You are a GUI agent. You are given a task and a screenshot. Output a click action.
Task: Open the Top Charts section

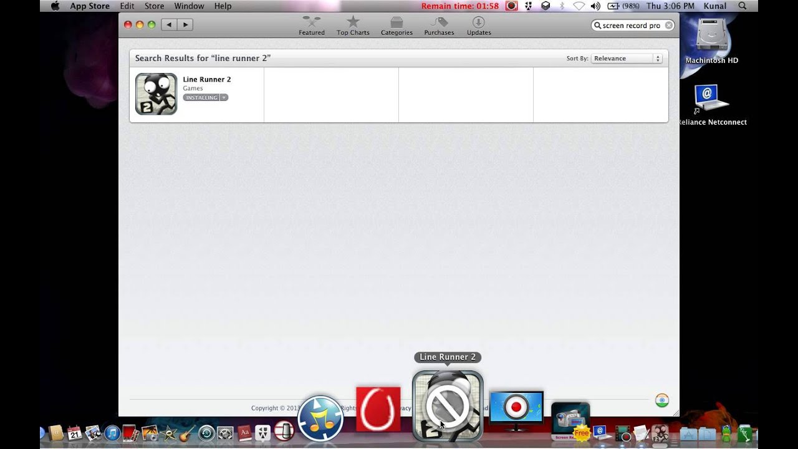(353, 26)
